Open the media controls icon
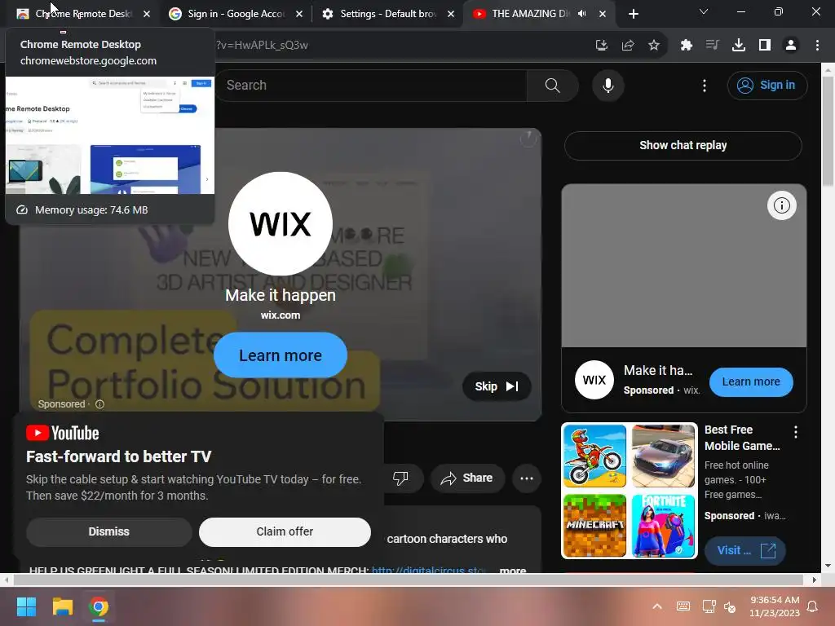The height and width of the screenshot is (626, 835). coord(712,46)
